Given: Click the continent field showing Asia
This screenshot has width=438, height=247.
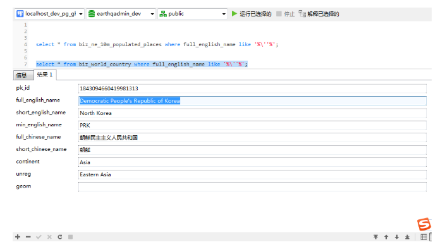Looking at the screenshot, I should [252, 162].
